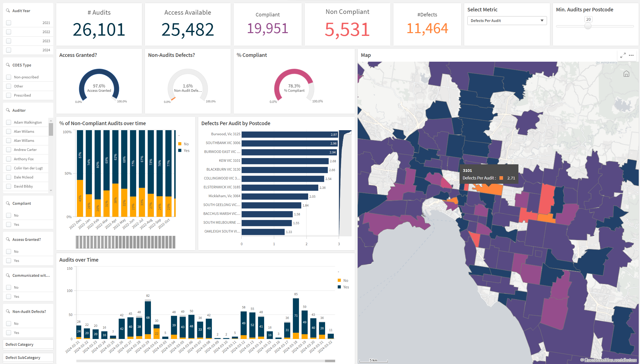This screenshot has height=364, width=640.
Task: Click the Access Granted? filter search icon
Action: (8, 239)
